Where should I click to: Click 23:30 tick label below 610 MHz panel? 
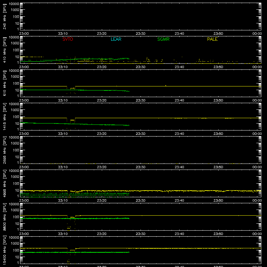click(141, 100)
